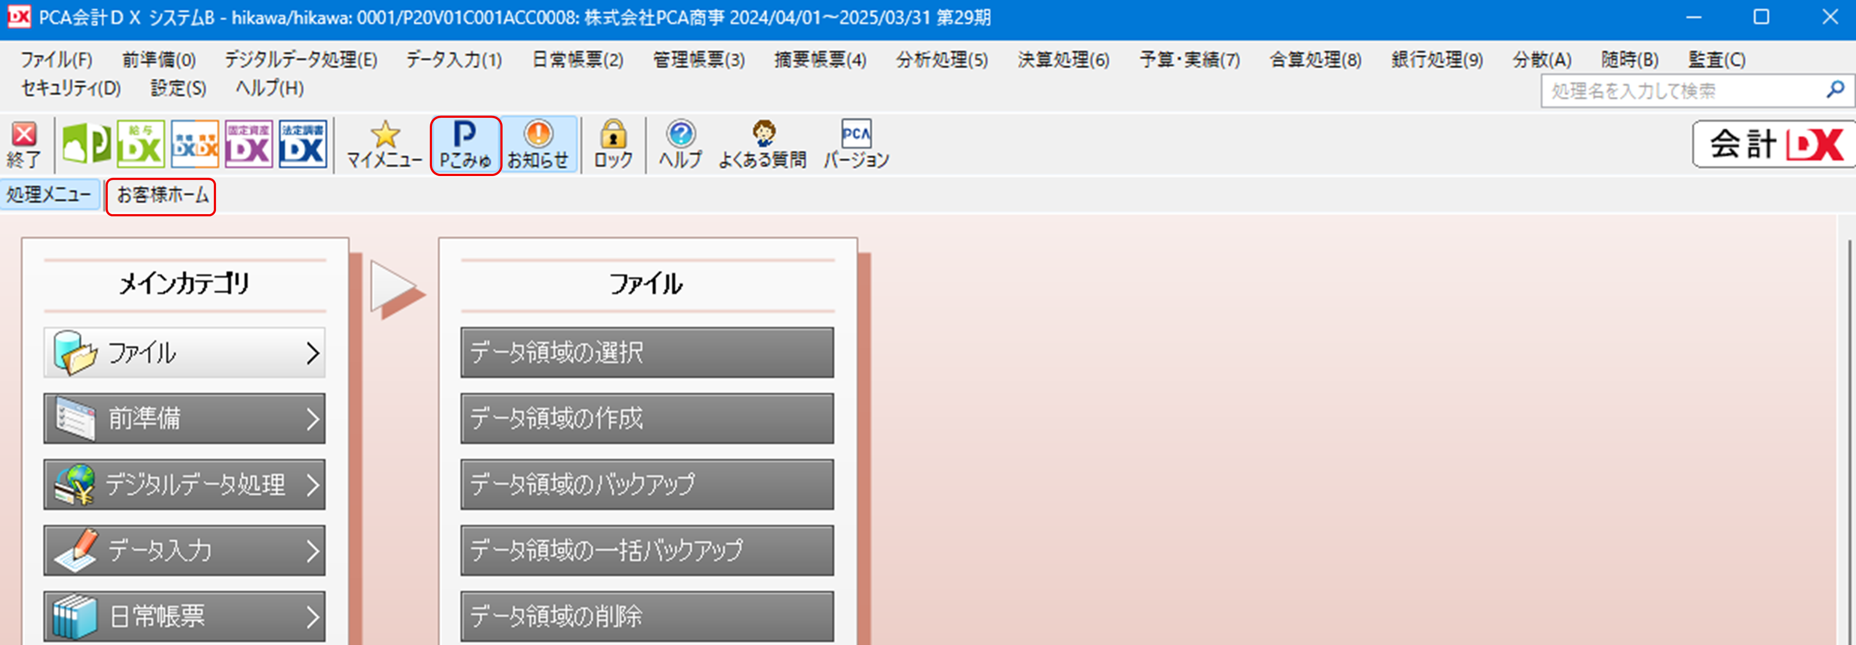Click the magnifier search icon
The height and width of the screenshot is (645, 1856).
(1835, 90)
